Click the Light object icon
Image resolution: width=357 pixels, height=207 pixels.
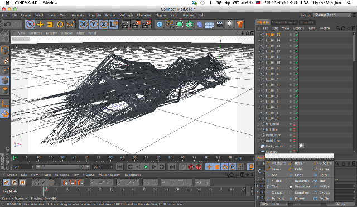tap(229, 24)
